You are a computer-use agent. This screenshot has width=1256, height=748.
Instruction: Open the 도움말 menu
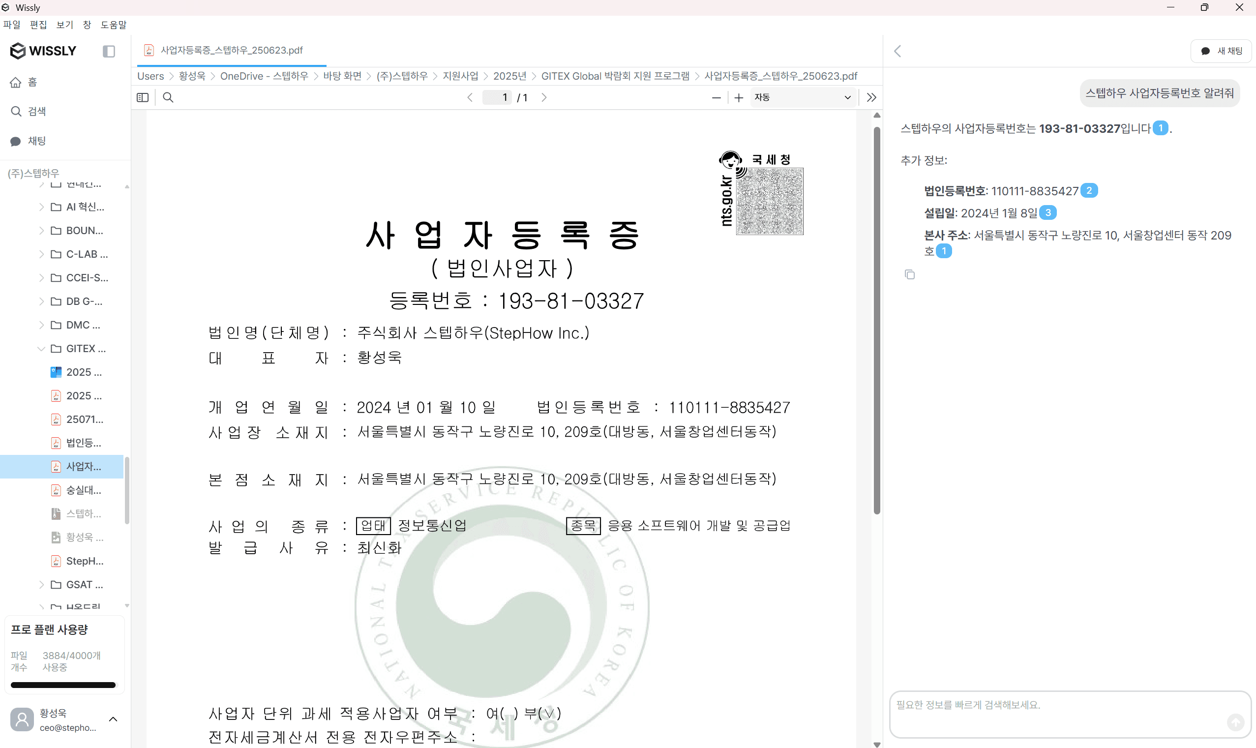tap(114, 24)
